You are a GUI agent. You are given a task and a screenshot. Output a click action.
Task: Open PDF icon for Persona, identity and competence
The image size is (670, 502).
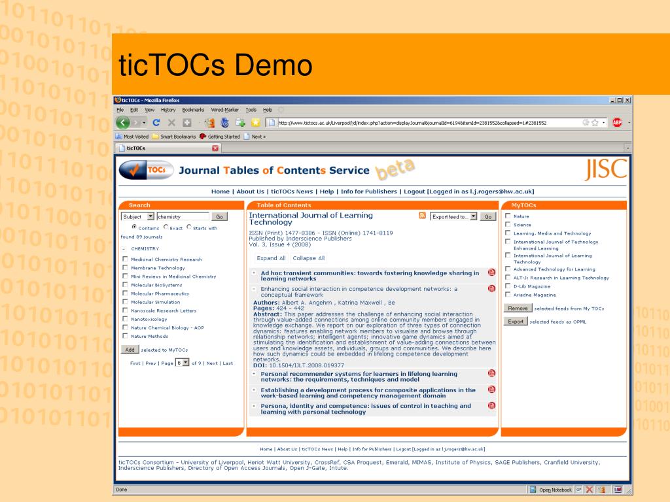point(491,405)
